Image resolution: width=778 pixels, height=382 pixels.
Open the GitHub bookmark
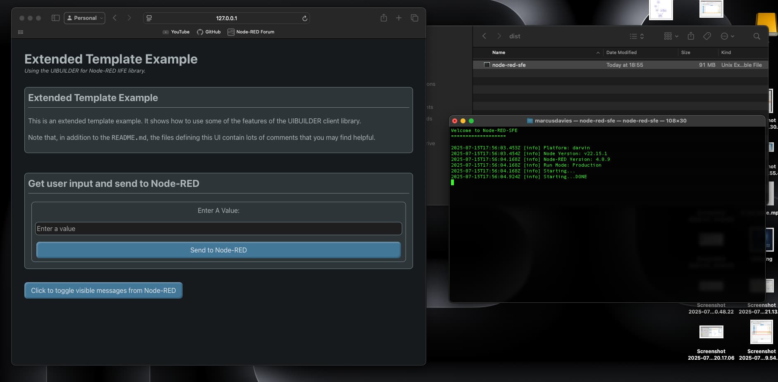[x=209, y=32]
